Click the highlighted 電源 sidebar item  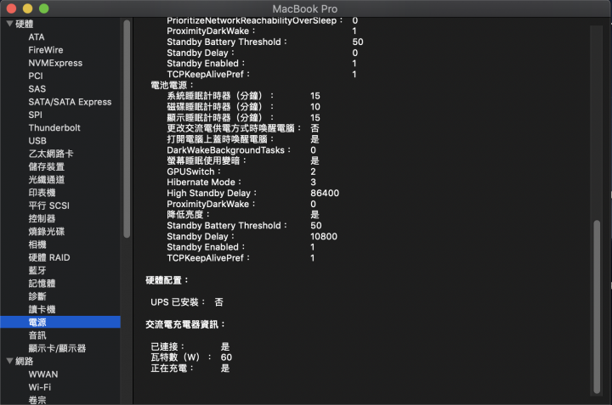[x=60, y=322]
